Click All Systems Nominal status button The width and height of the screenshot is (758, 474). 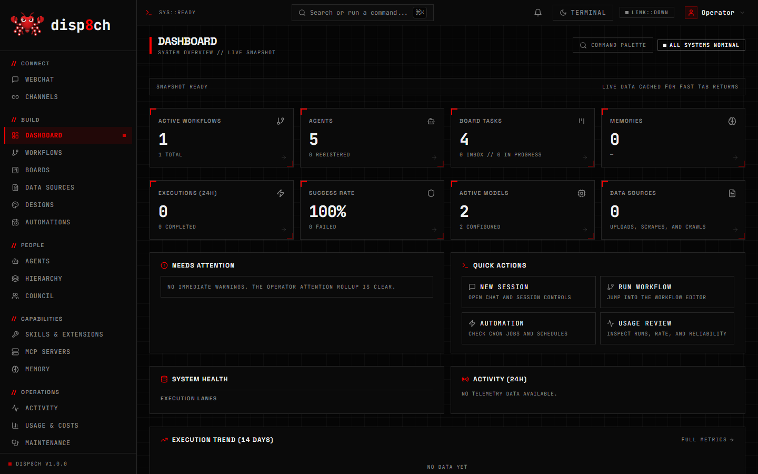pyautogui.click(x=701, y=45)
